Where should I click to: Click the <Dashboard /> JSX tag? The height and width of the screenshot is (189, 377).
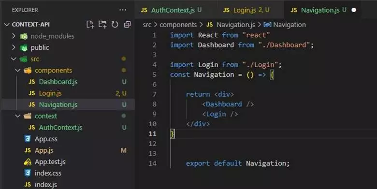[228, 104]
